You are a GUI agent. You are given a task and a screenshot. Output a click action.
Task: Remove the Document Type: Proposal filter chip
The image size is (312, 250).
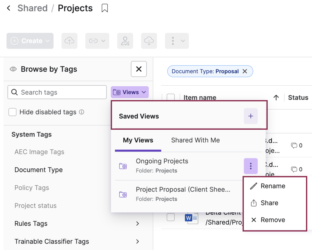click(x=245, y=72)
